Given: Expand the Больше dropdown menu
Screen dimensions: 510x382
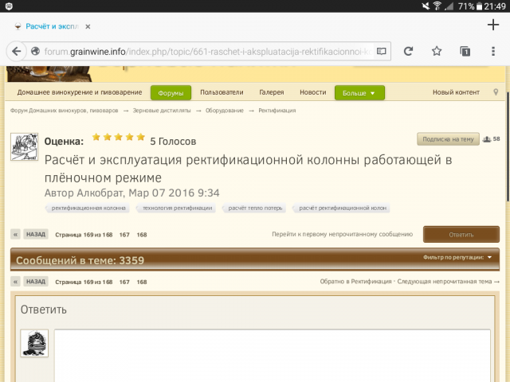Looking at the screenshot, I should 359,93.
